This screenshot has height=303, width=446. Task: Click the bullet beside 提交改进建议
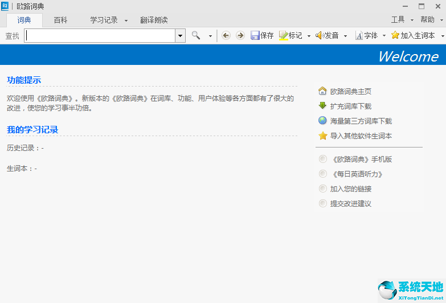(x=323, y=203)
